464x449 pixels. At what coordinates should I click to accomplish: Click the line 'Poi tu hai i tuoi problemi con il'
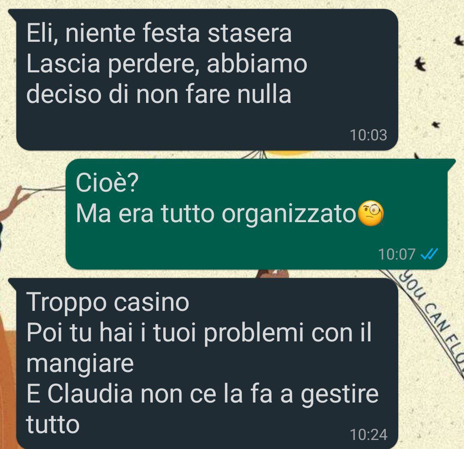pyautogui.click(x=199, y=333)
